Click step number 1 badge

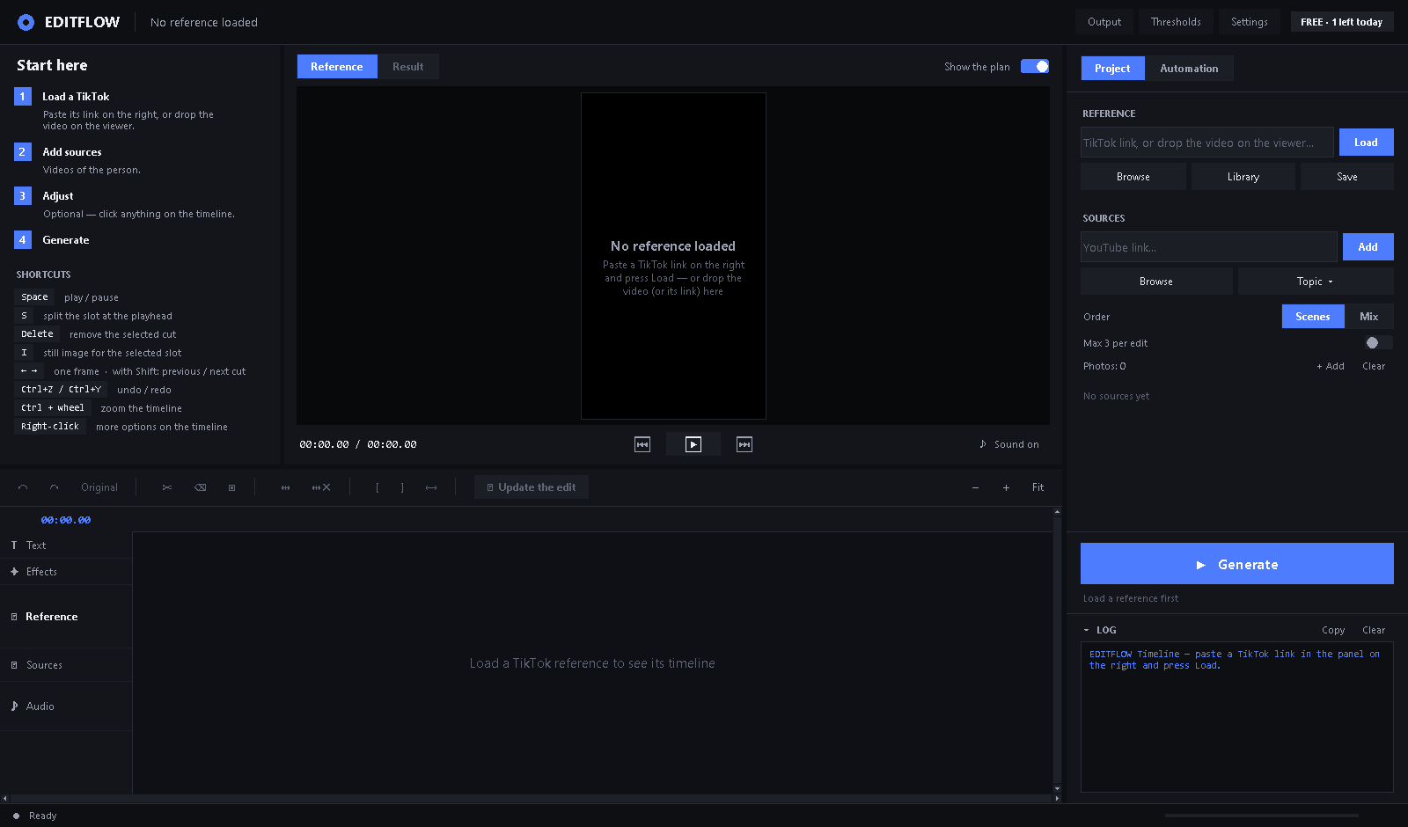click(23, 97)
